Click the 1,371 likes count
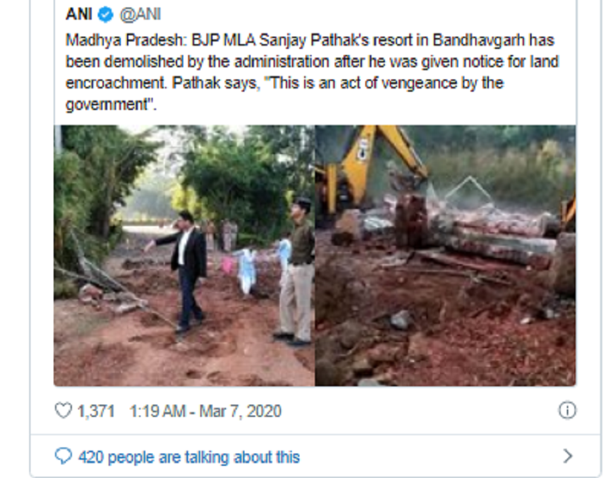 pos(96,411)
